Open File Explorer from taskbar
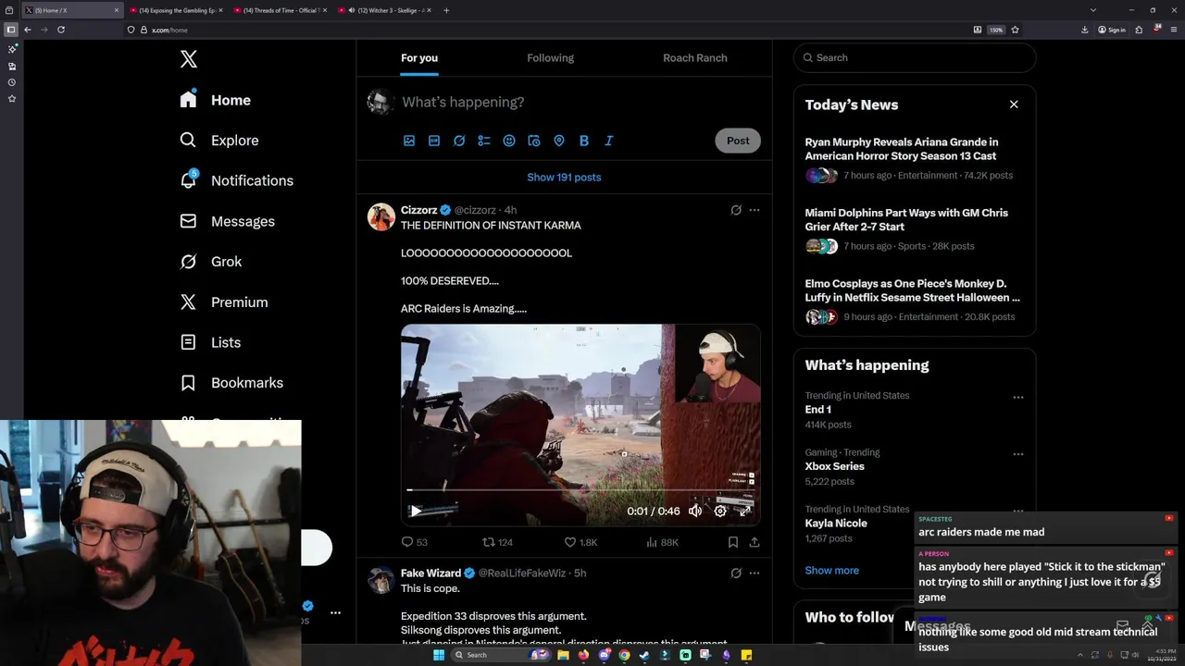Image resolution: width=1185 pixels, height=666 pixels. 563,655
